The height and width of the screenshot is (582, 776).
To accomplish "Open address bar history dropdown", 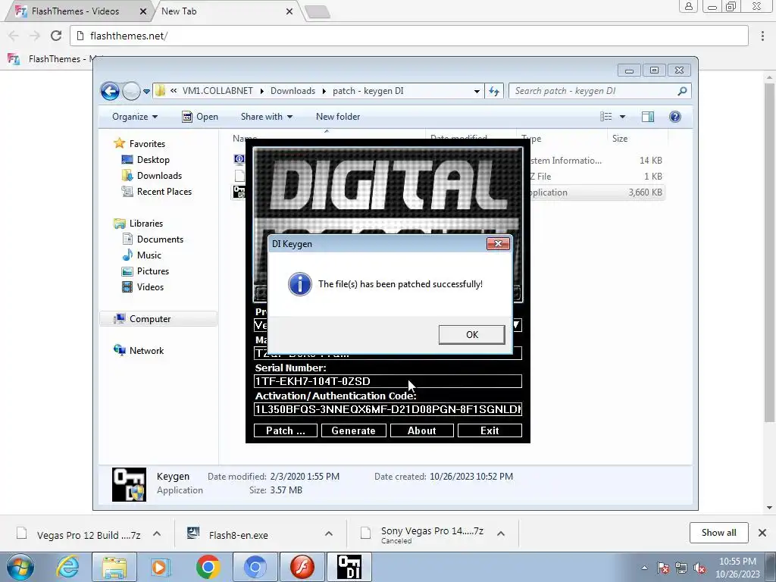I will coord(477,91).
